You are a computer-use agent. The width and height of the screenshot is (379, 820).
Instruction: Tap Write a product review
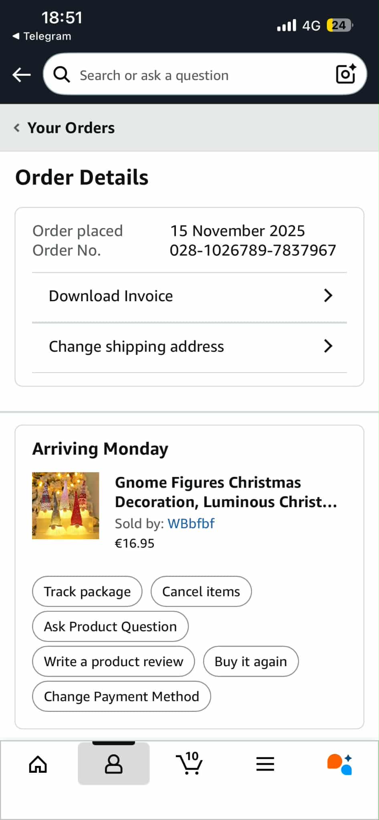pyautogui.click(x=113, y=661)
